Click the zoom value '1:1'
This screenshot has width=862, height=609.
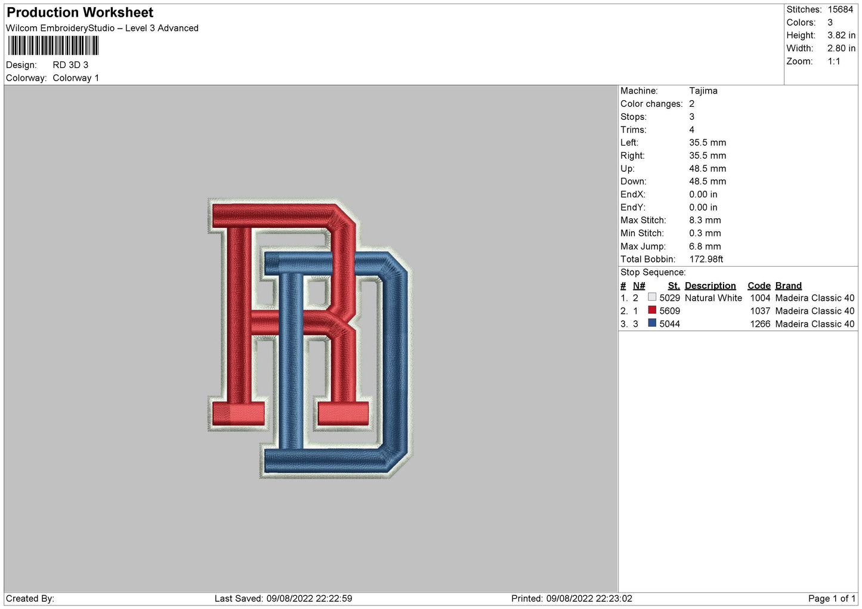tap(833, 61)
